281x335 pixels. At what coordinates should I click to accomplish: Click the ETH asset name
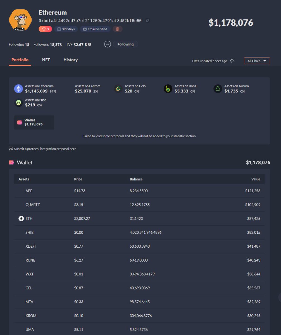tap(29, 219)
